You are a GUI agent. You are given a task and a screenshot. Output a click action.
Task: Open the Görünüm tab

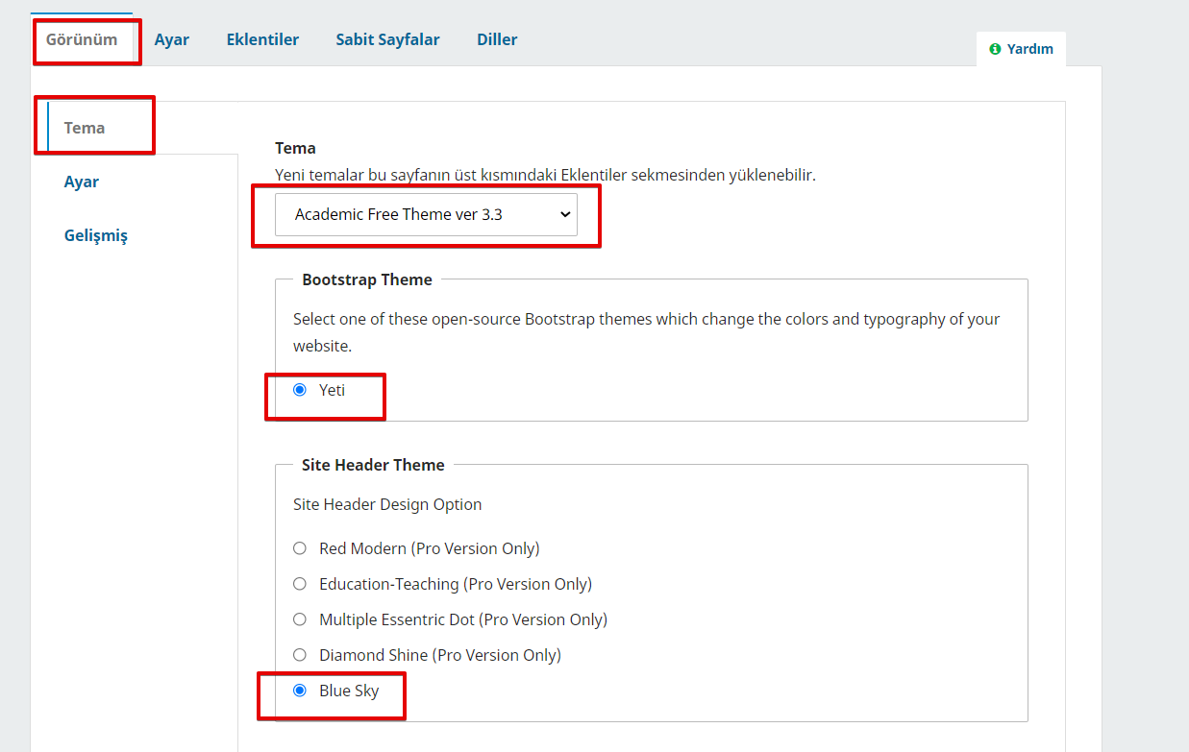coord(82,39)
